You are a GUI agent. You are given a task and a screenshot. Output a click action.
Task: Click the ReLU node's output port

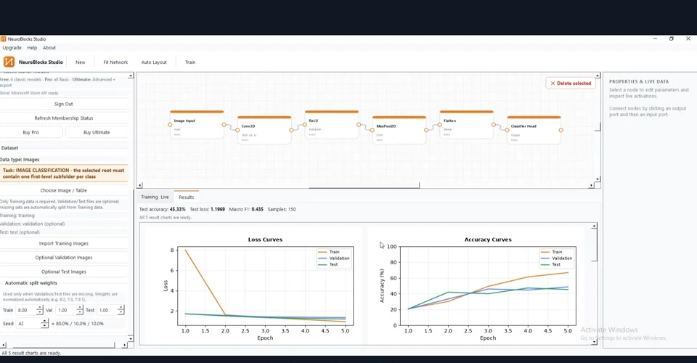click(x=359, y=125)
